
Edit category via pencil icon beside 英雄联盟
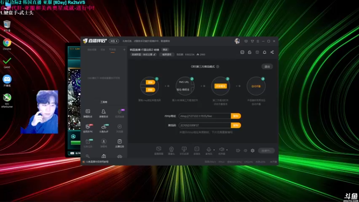pos(154,54)
